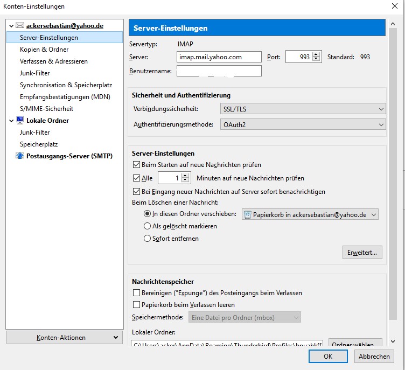This screenshot has width=405, height=370.
Task: Toggle the Alle Minuten check checkbox
Action: coord(136,178)
